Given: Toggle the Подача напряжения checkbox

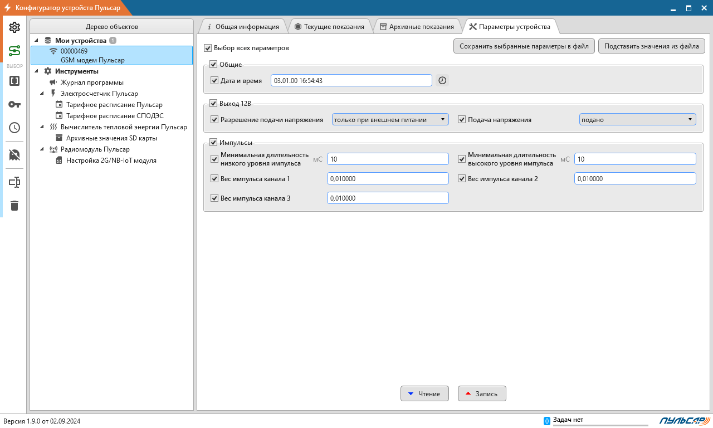Looking at the screenshot, I should pos(462,119).
